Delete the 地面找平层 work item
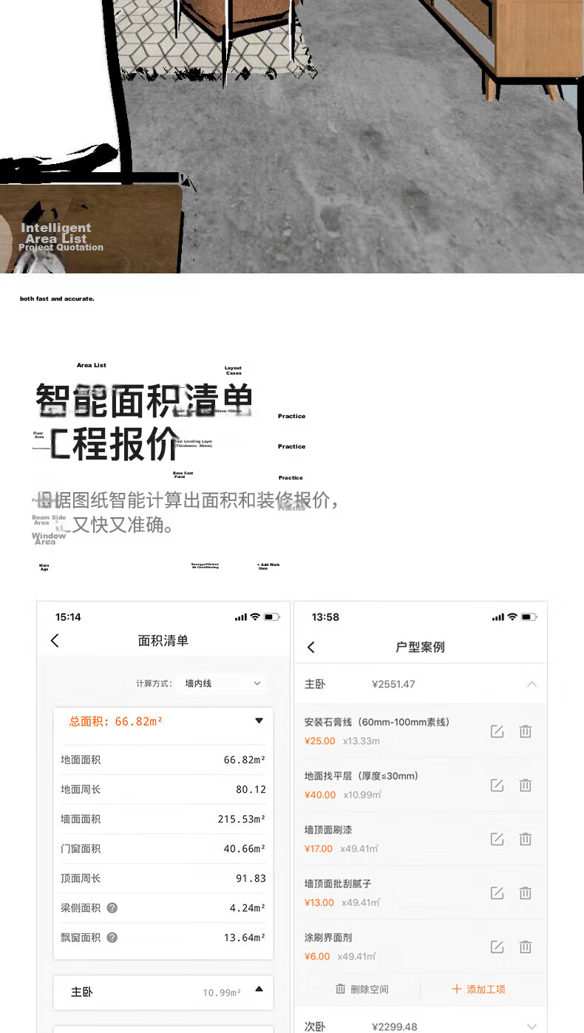Viewport: 584px width, 1033px height. click(x=525, y=785)
